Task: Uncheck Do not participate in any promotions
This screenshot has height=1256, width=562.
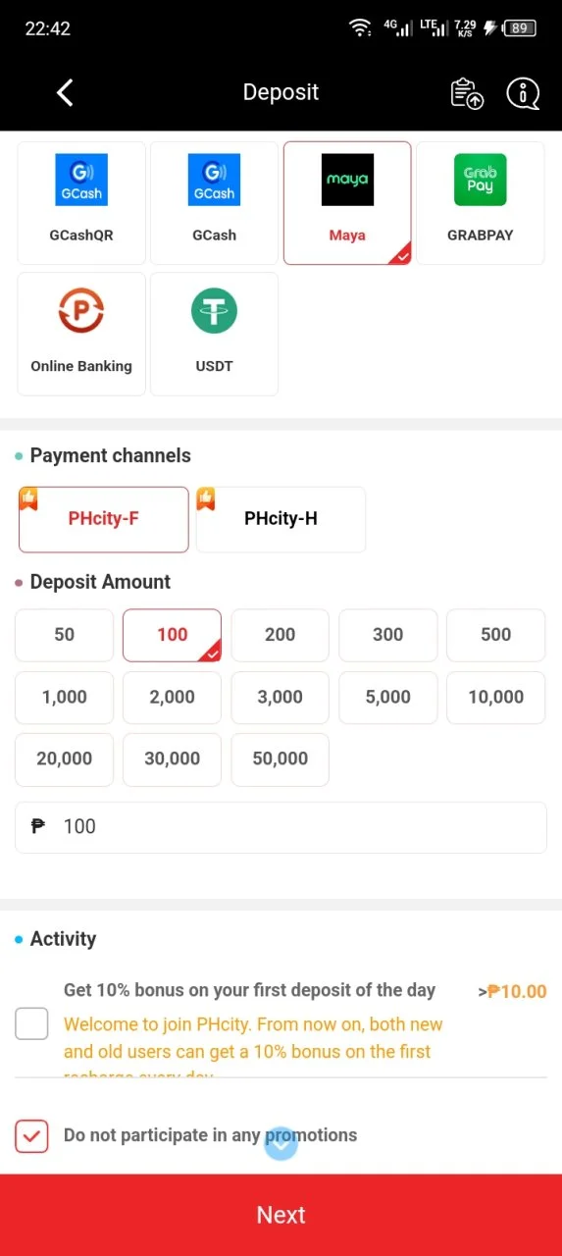Action: pos(31,1136)
